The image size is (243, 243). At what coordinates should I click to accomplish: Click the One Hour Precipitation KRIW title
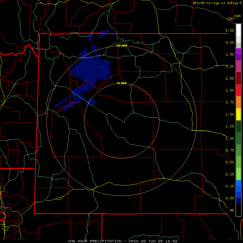point(123,241)
